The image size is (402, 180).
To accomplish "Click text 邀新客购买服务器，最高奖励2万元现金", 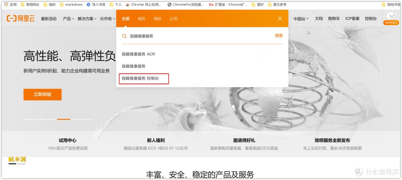I will (x=244, y=148).
